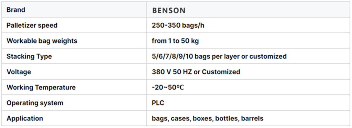Click the word barrels in Application row

tap(252, 118)
